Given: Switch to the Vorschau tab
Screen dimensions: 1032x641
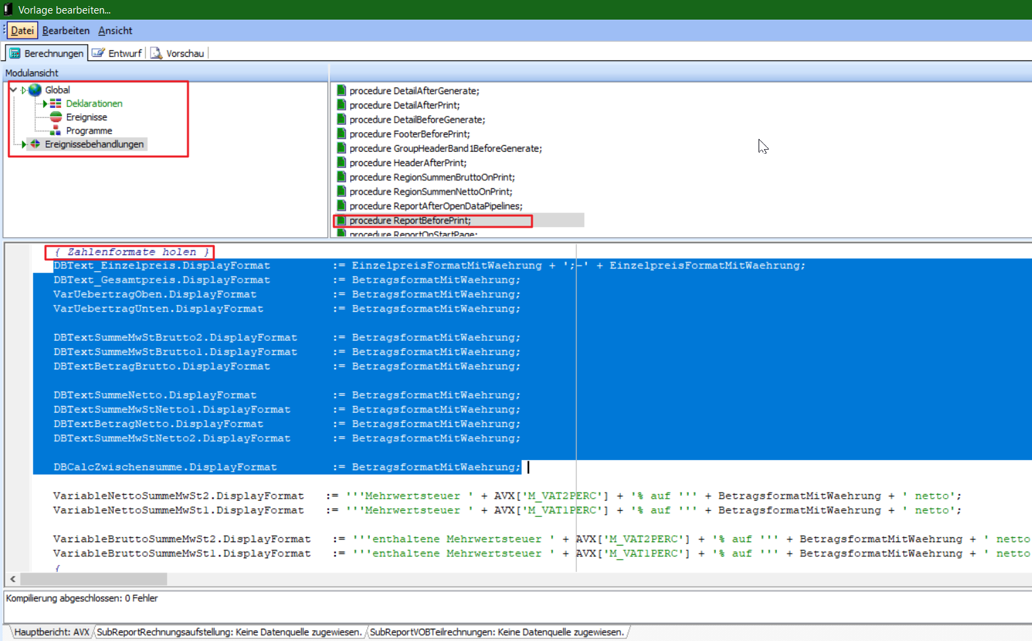Looking at the screenshot, I should tap(177, 53).
